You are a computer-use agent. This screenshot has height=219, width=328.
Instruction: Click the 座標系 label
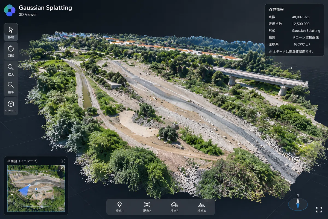tap(274, 44)
